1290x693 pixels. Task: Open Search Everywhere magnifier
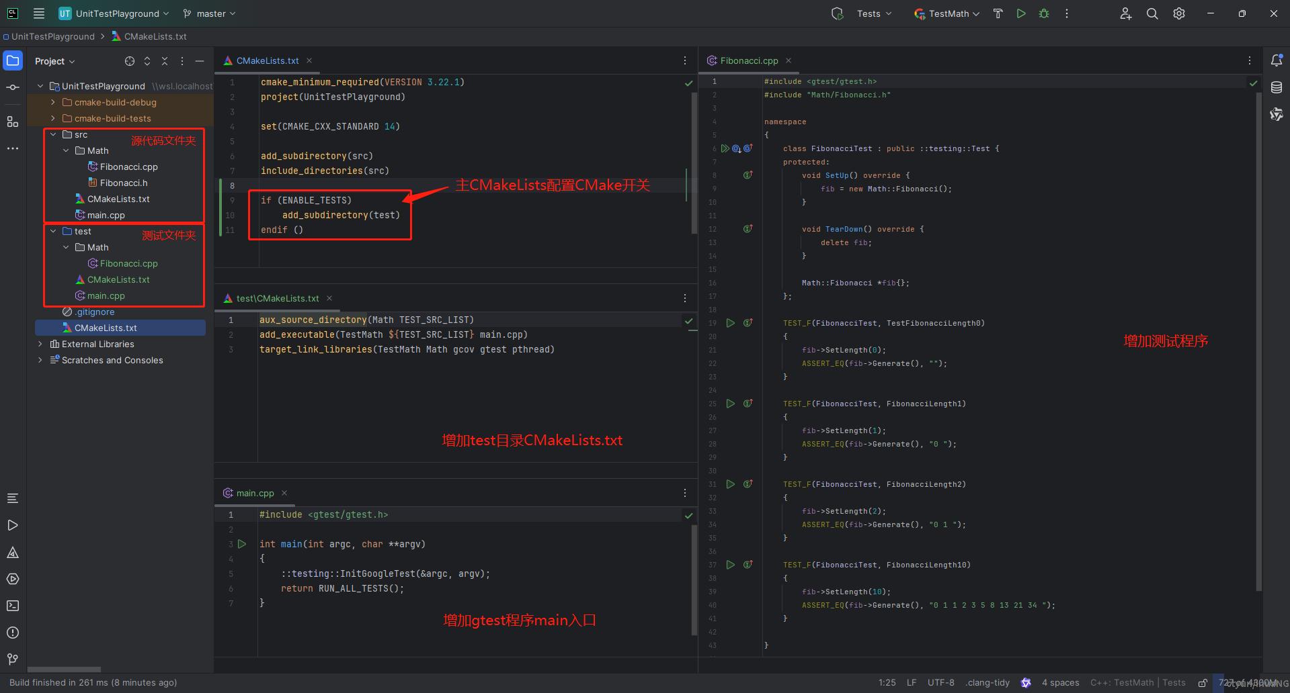tap(1152, 13)
